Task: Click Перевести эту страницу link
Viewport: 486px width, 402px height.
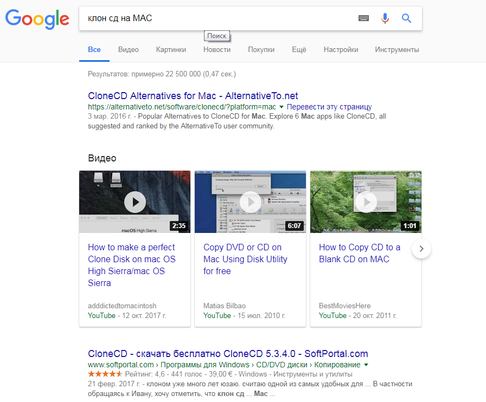Action: (329, 107)
